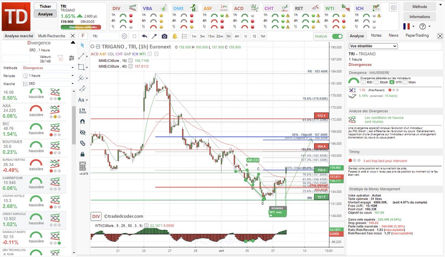This screenshot has width=445, height=257.
Task: Switch to the Notes tab
Action: (x=376, y=36)
